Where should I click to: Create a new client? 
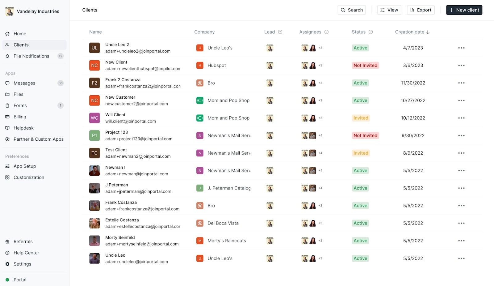point(464,10)
